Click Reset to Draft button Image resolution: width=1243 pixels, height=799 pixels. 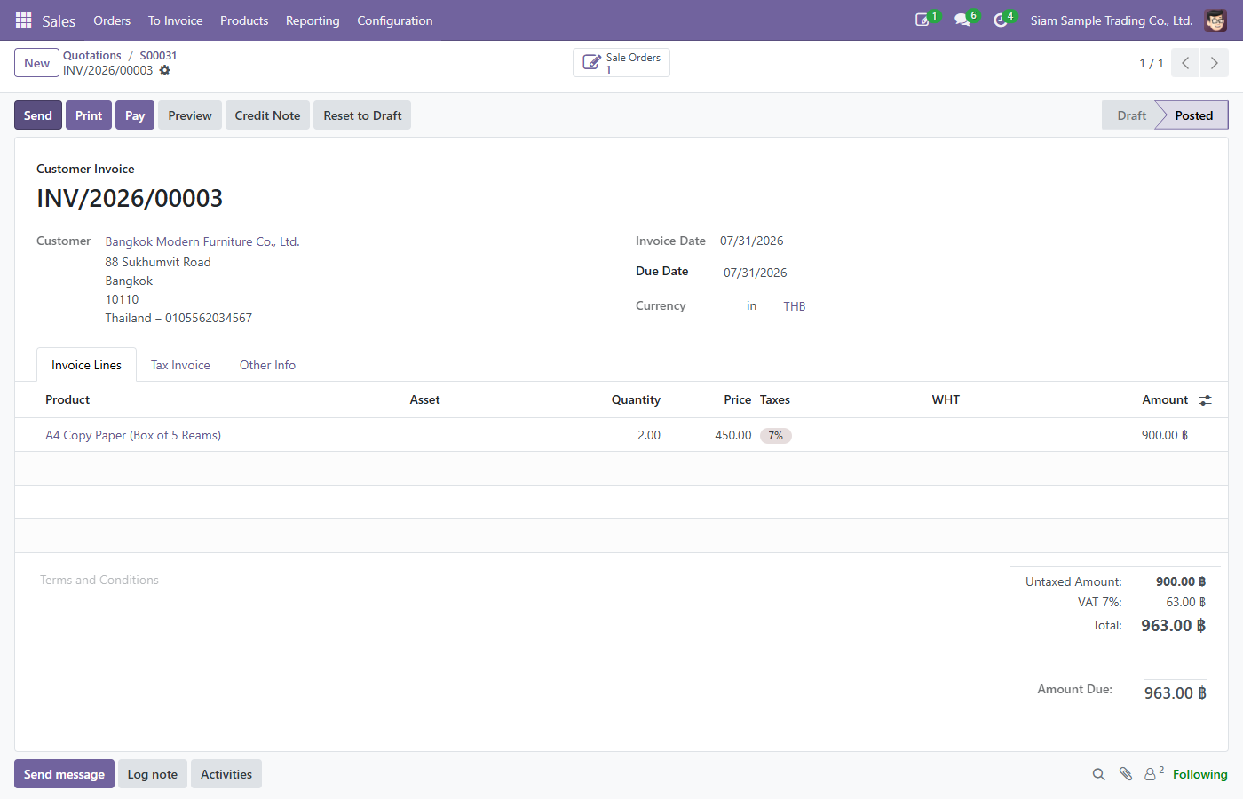[x=362, y=115]
